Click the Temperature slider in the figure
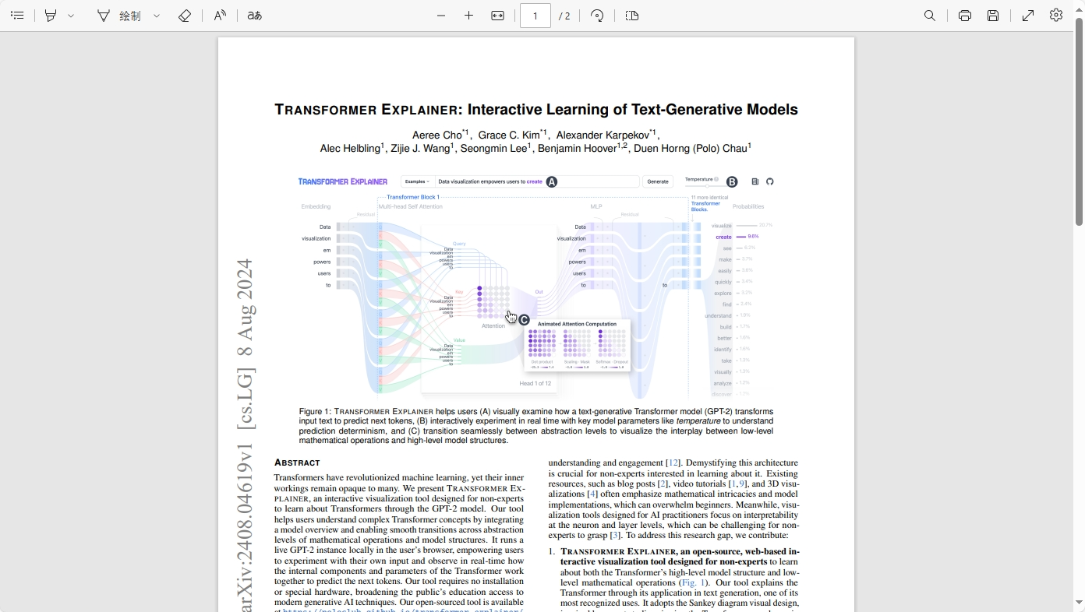The height and width of the screenshot is (612, 1085). [705, 186]
